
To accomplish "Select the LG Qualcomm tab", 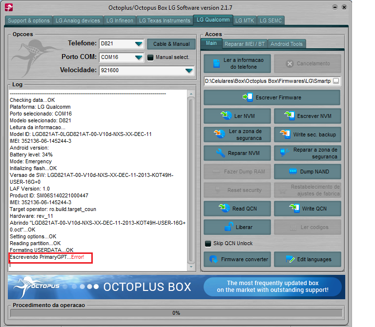I will [x=213, y=19].
